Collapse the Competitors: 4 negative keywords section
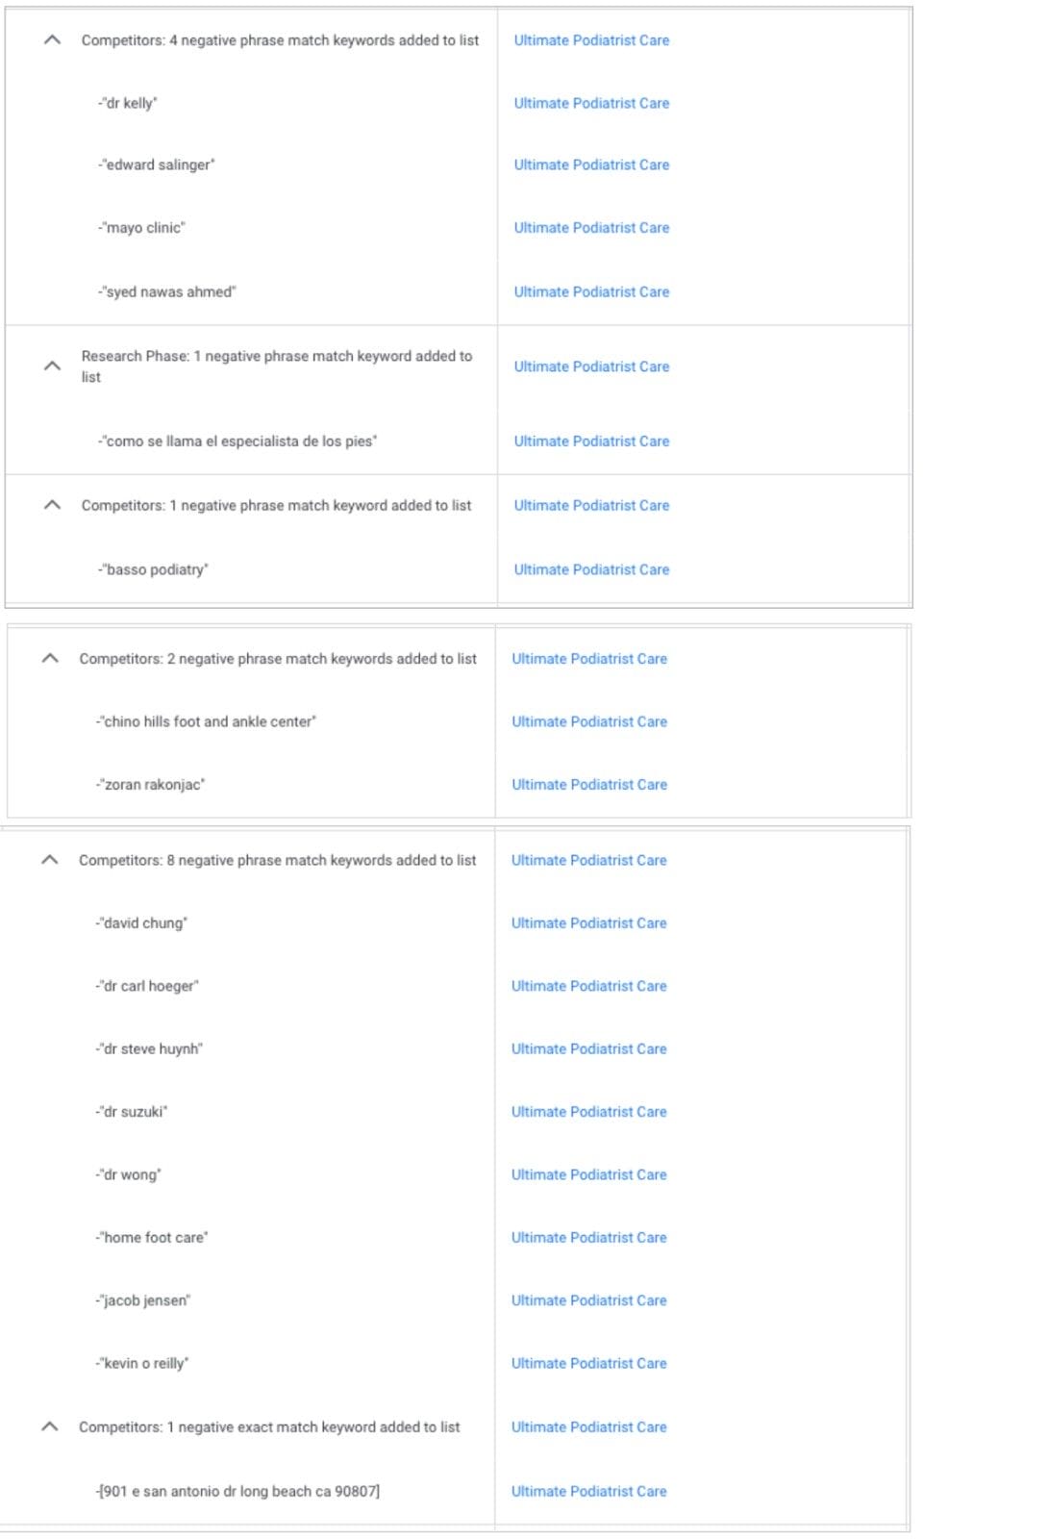 pos(52,40)
